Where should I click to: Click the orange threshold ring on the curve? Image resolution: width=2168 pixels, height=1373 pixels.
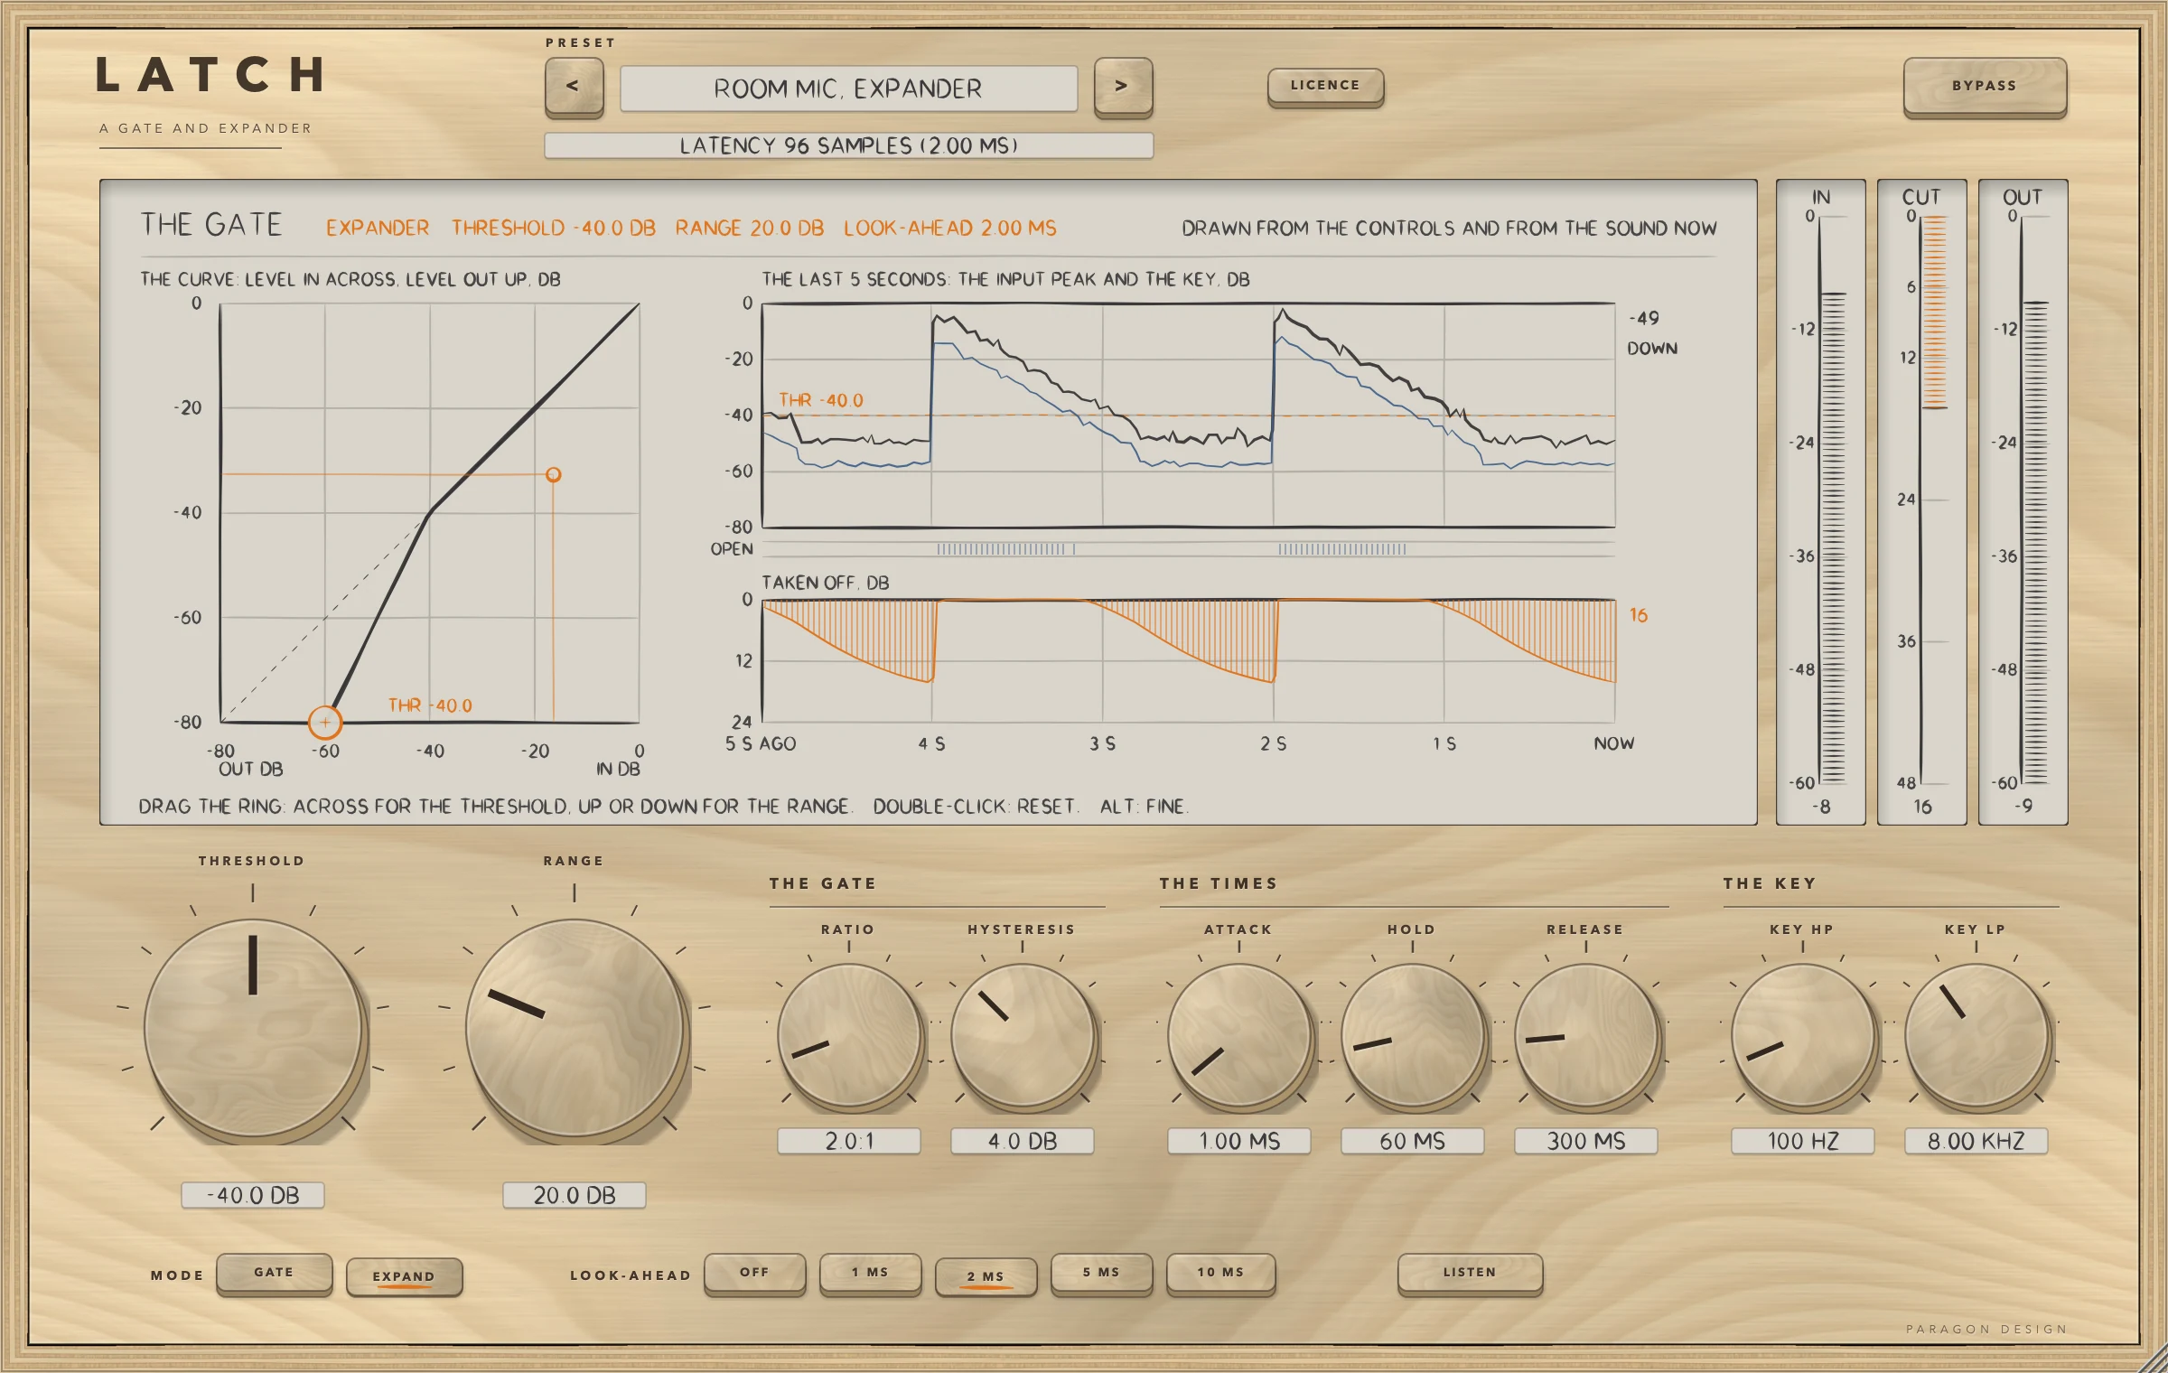325,722
